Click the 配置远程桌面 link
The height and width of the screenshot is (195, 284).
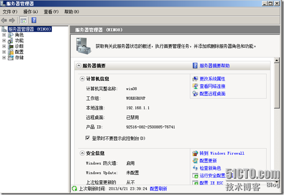[x=213, y=94]
